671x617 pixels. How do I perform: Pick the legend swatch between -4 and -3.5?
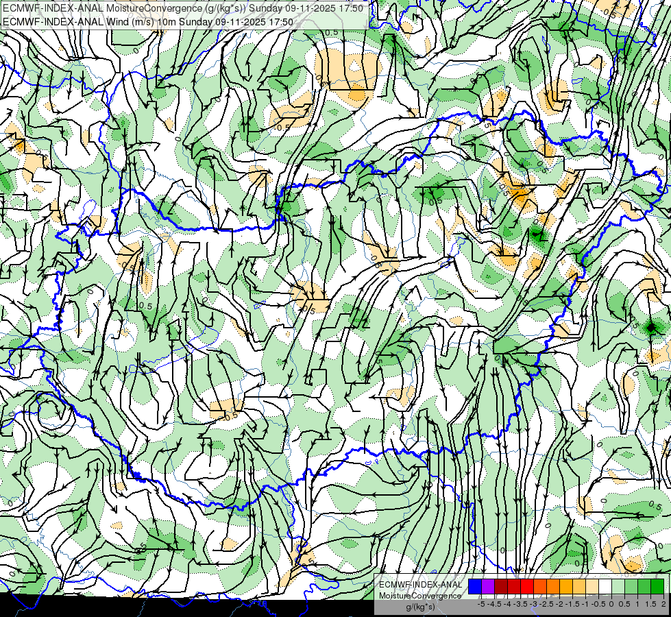coord(514,586)
